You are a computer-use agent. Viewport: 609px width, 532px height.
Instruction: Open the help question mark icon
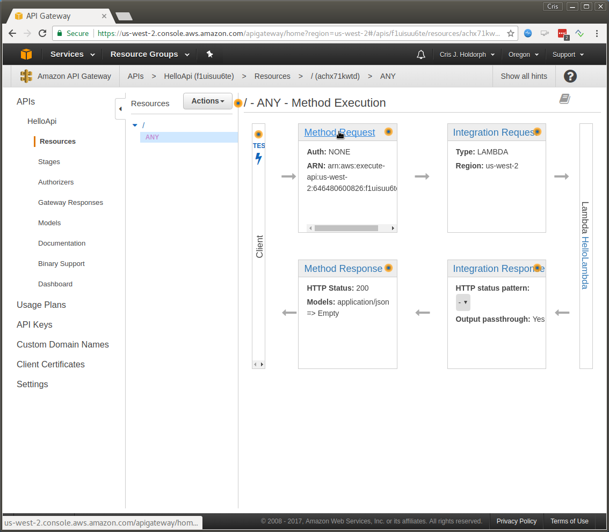pos(570,76)
